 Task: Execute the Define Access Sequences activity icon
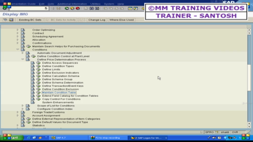[x=38, y=63]
